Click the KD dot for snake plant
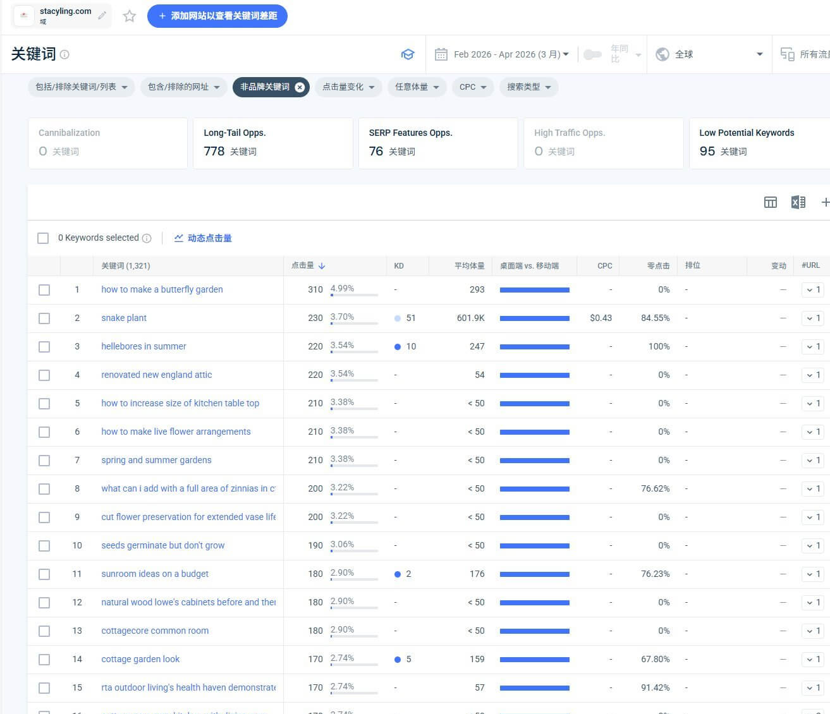Screen dimensions: 830x714 tap(398, 318)
